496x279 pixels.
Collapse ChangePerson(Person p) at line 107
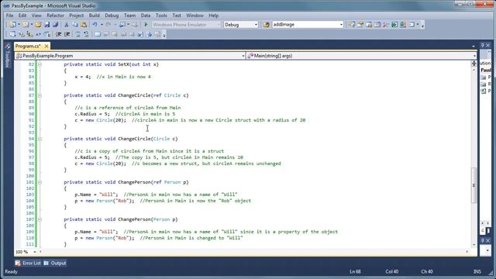[x=40, y=219]
